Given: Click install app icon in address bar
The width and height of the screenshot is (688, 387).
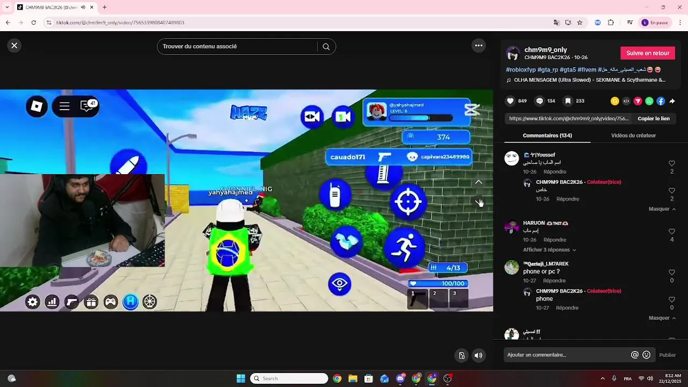Looking at the screenshot, I should [568, 23].
